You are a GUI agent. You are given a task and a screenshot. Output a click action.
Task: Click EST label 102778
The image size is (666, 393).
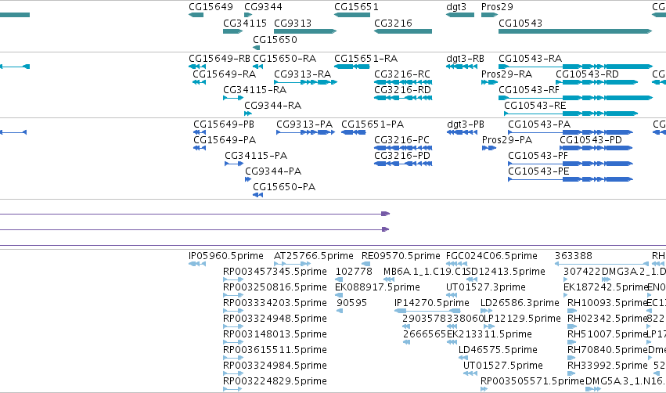tap(354, 272)
